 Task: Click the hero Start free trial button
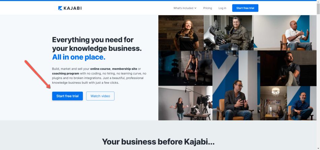point(67,96)
